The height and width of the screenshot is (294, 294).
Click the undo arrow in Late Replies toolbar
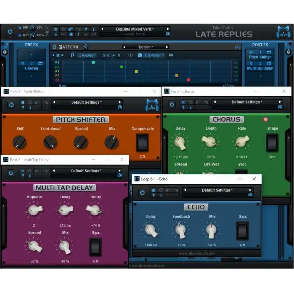(71, 29)
